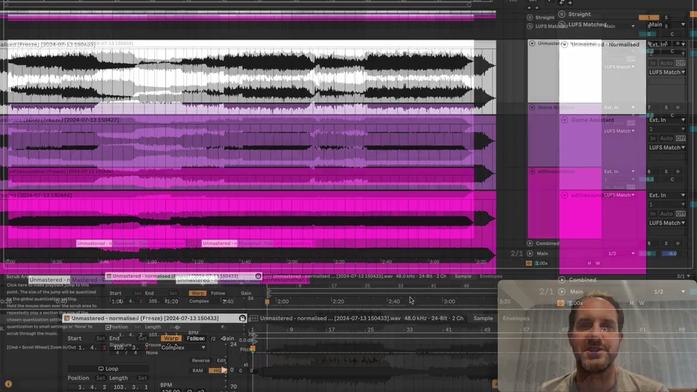Toggle the HiQ button next to RAM
697x392 pixels.
click(x=217, y=371)
